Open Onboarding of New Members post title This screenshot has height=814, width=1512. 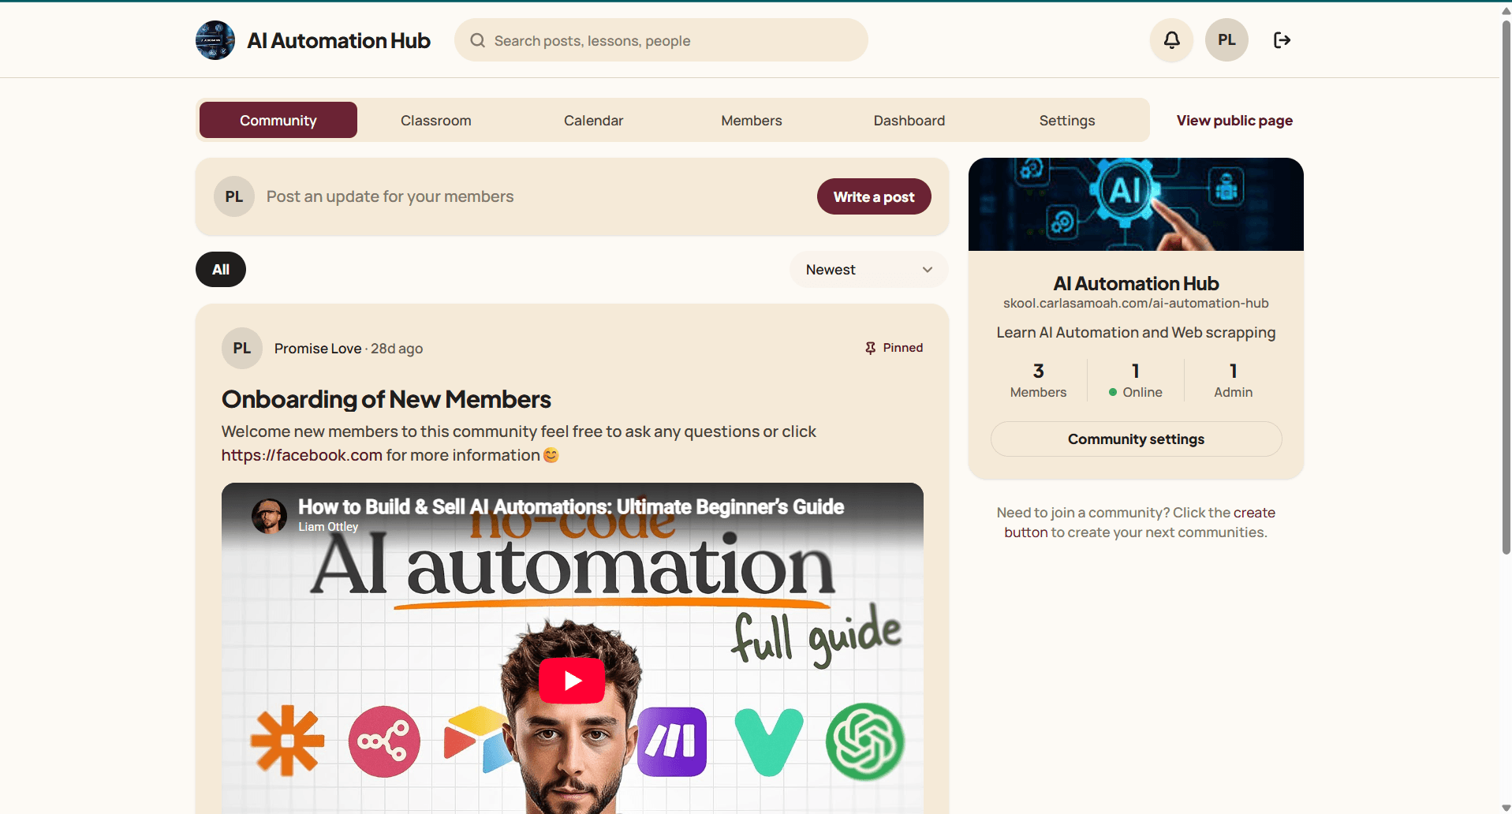click(x=386, y=399)
